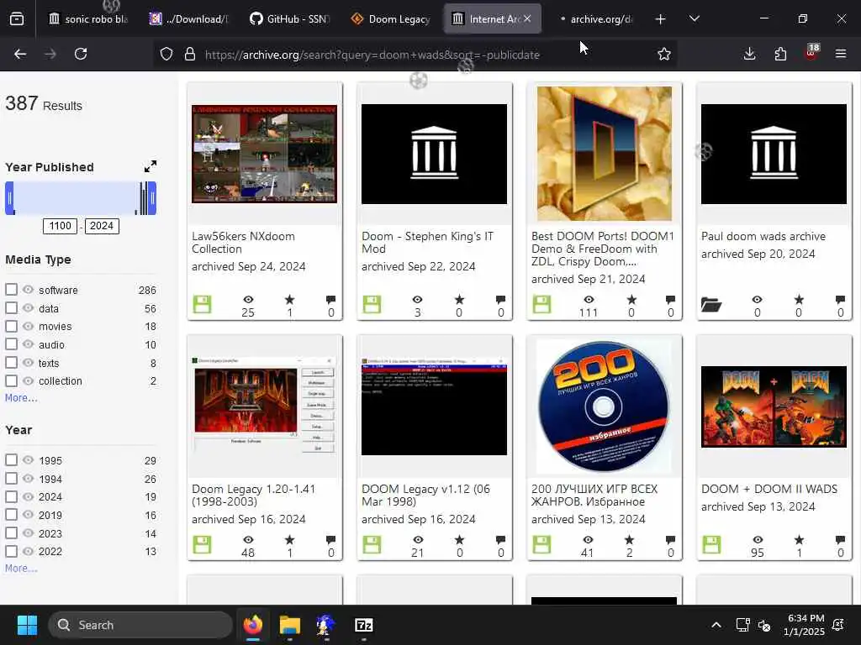
Task: Open a new tab with the plus icon
Action: coord(660,19)
